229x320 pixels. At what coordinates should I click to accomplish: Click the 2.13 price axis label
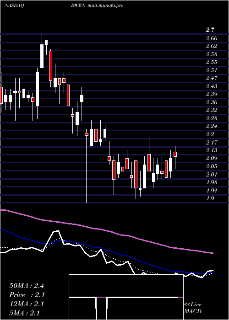tap(212, 150)
